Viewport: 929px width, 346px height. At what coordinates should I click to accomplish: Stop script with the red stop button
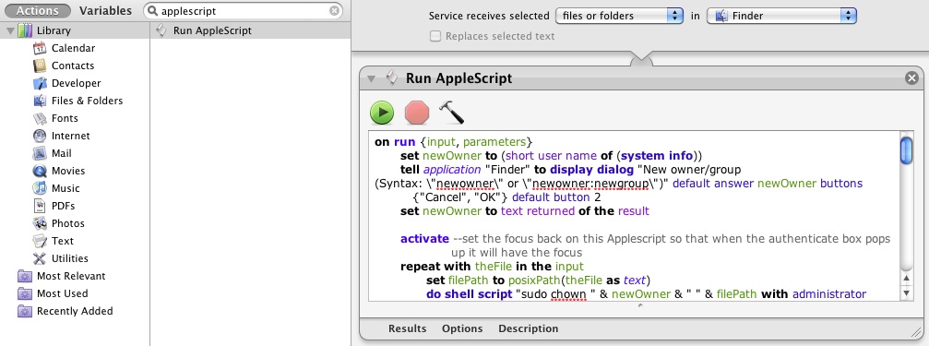[x=416, y=113]
